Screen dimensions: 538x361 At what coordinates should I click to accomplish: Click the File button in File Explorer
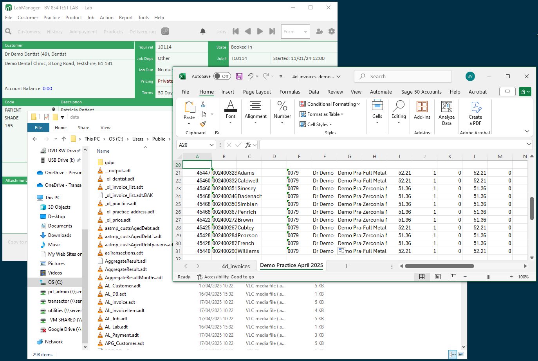click(x=38, y=128)
